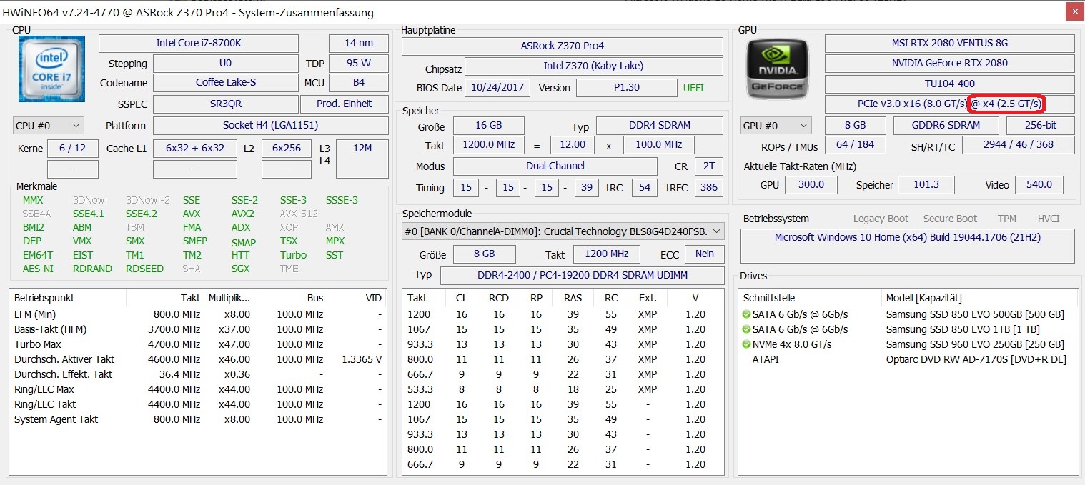1085x485 pixels.
Task: Click the DDR4 SDRAM type field
Action: 660,125
